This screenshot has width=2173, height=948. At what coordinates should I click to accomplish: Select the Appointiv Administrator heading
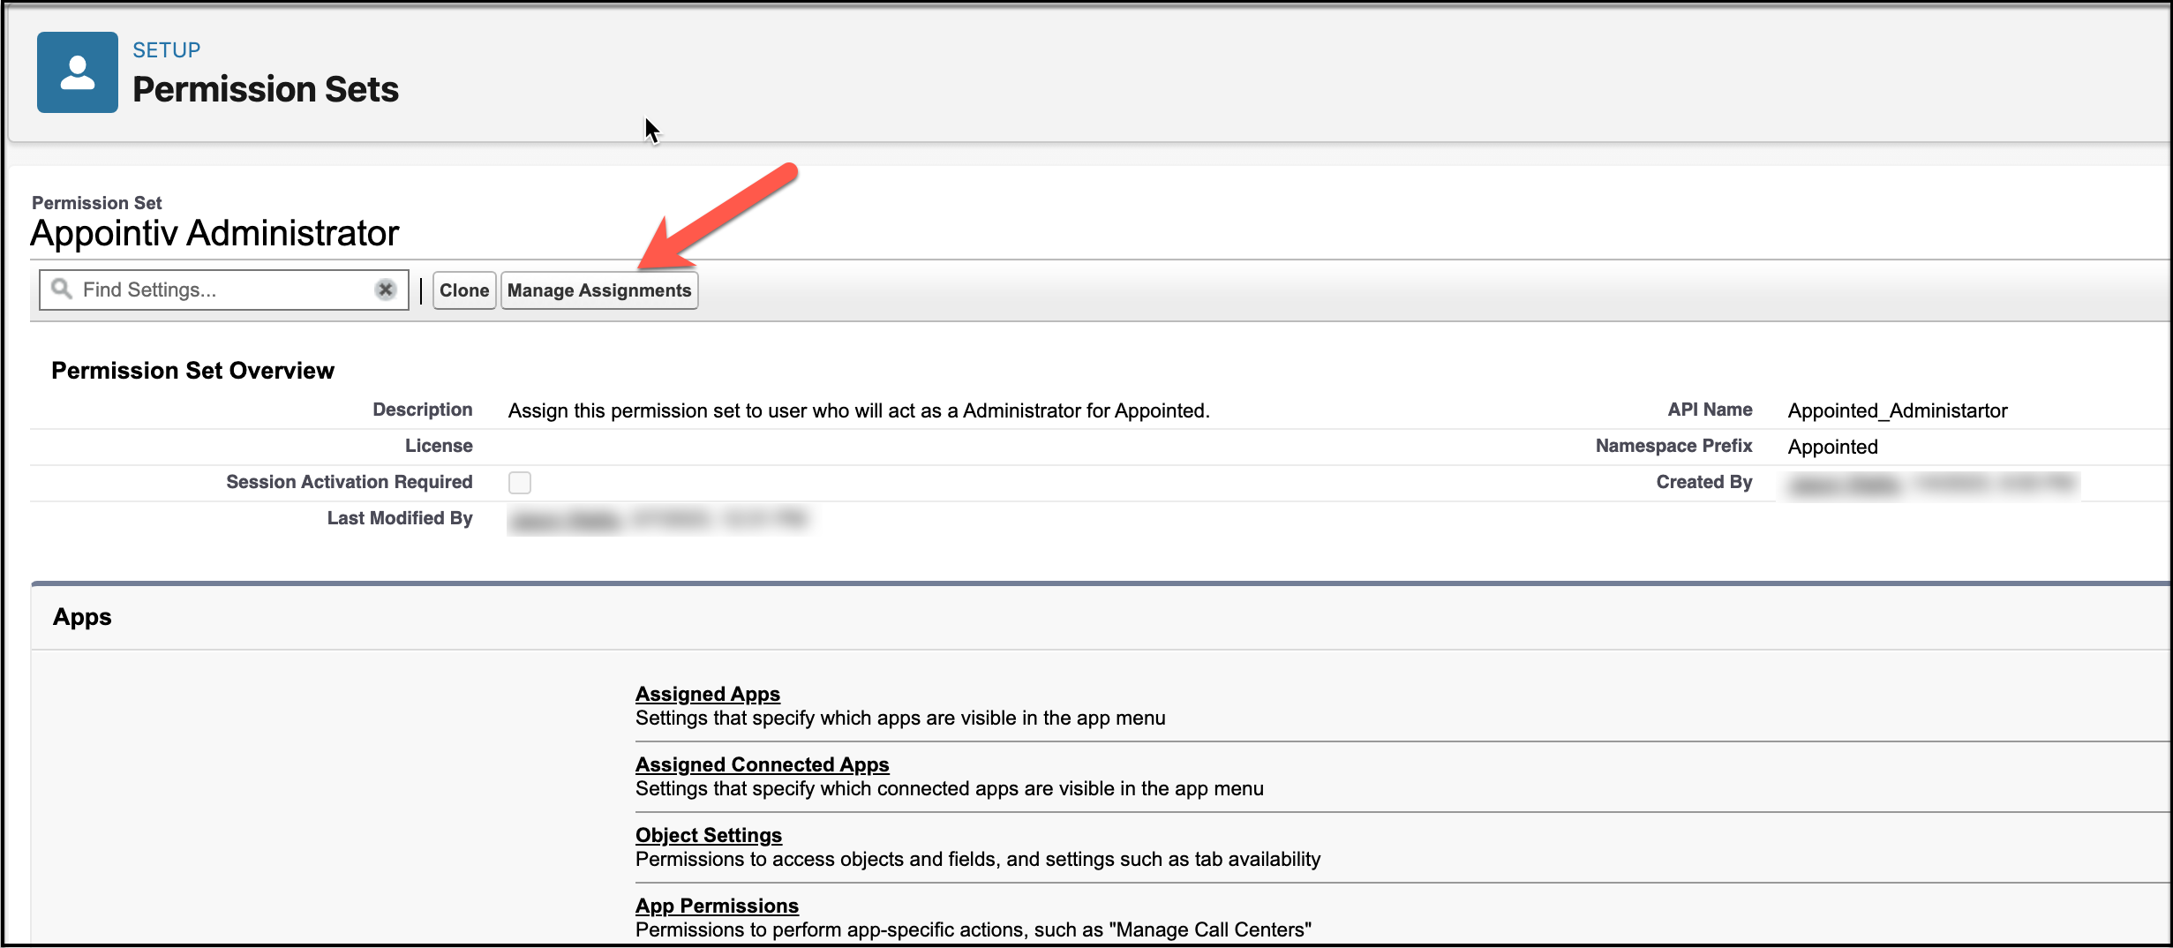pos(214,233)
